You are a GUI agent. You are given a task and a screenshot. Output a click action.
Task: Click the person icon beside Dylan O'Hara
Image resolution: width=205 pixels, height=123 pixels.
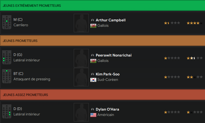[93, 109]
